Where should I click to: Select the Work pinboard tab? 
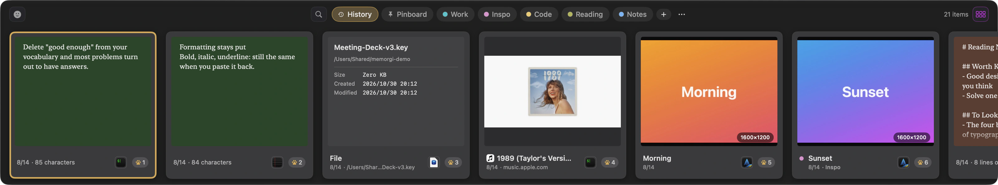point(455,14)
